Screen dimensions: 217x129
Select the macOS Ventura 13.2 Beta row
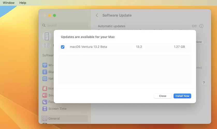[x=124, y=47]
